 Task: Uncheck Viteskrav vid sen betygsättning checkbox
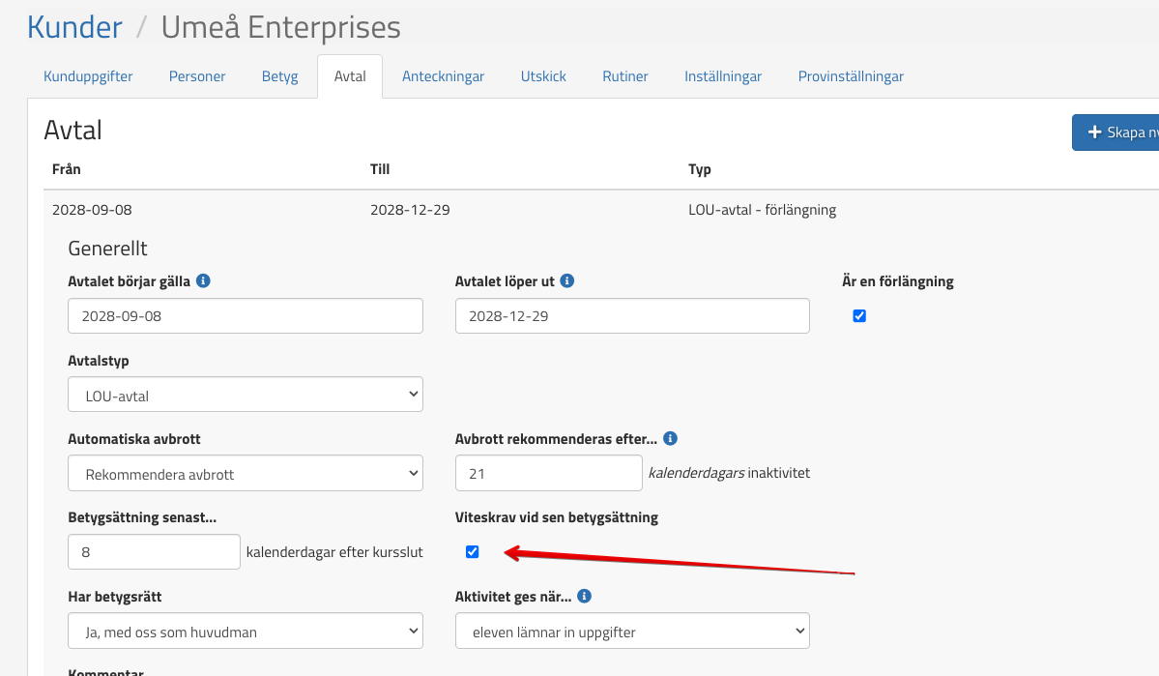(x=472, y=552)
